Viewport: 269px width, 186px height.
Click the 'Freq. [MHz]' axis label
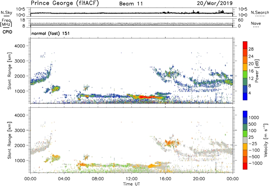6,22
